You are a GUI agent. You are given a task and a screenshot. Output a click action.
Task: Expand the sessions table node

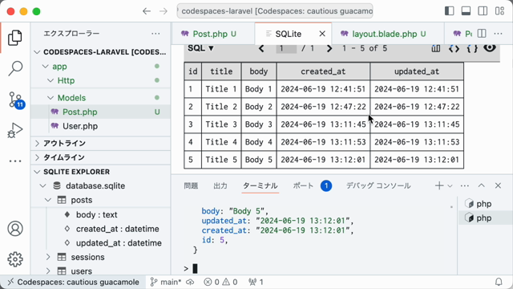(x=48, y=257)
